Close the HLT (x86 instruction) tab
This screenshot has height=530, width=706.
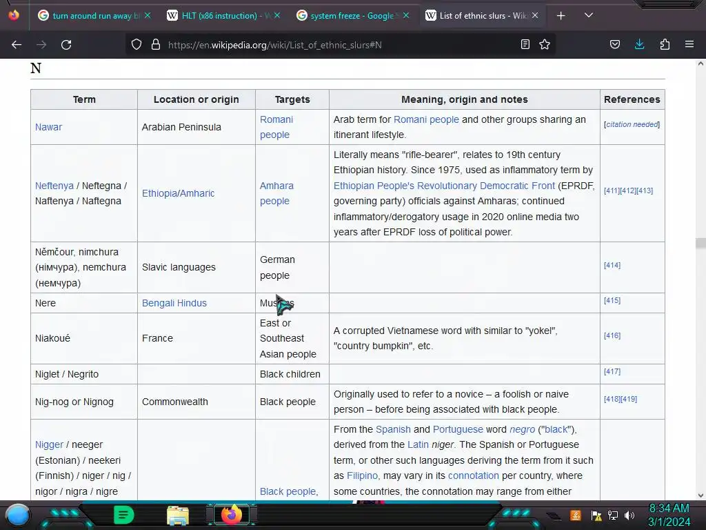tap(277, 15)
